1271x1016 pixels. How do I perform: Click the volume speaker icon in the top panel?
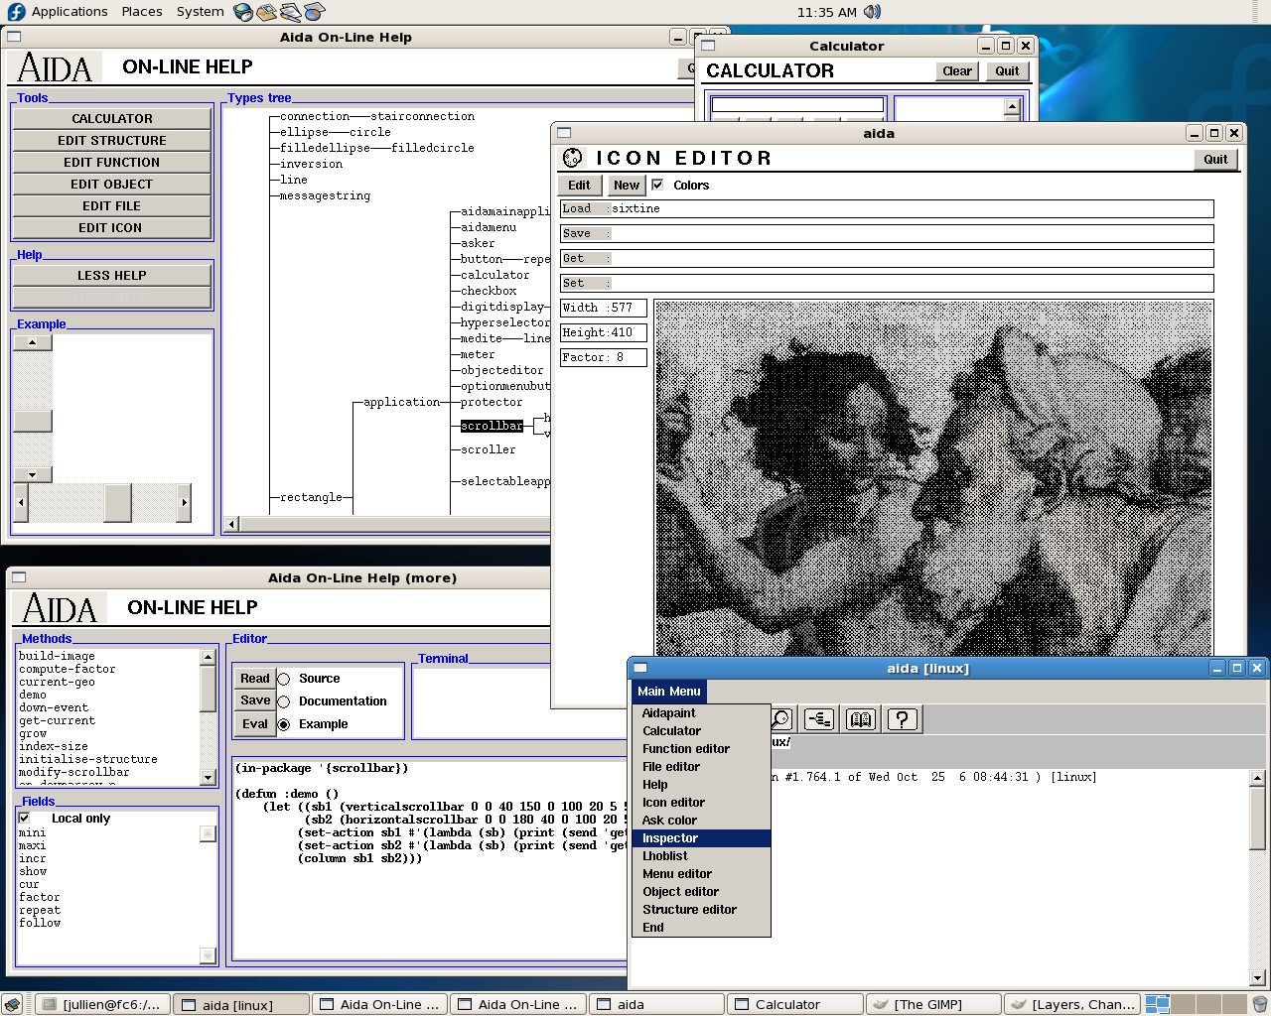(x=872, y=12)
